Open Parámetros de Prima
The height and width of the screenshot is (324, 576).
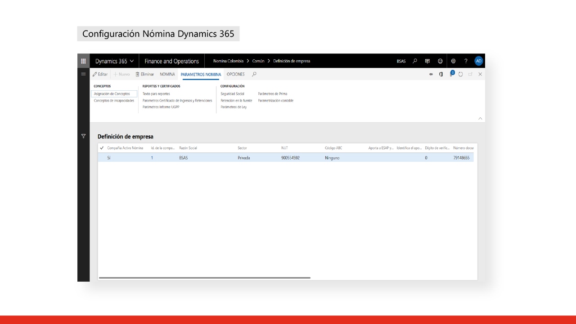pyautogui.click(x=272, y=94)
